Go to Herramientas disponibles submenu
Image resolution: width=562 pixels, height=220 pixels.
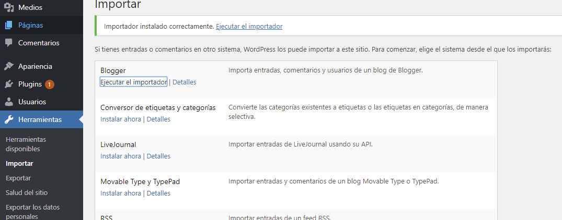pyautogui.click(x=26, y=144)
